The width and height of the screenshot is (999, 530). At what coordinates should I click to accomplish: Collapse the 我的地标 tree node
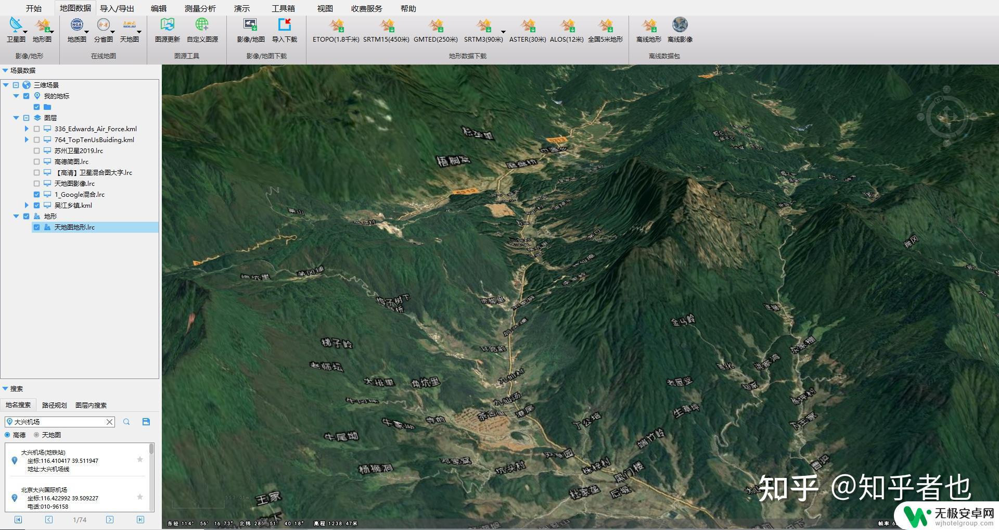16,96
